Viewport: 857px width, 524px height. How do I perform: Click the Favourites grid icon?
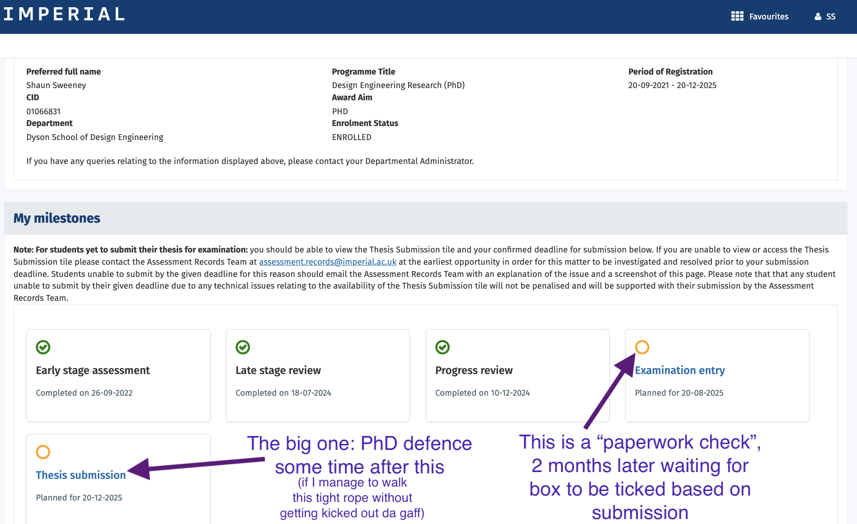tap(737, 16)
